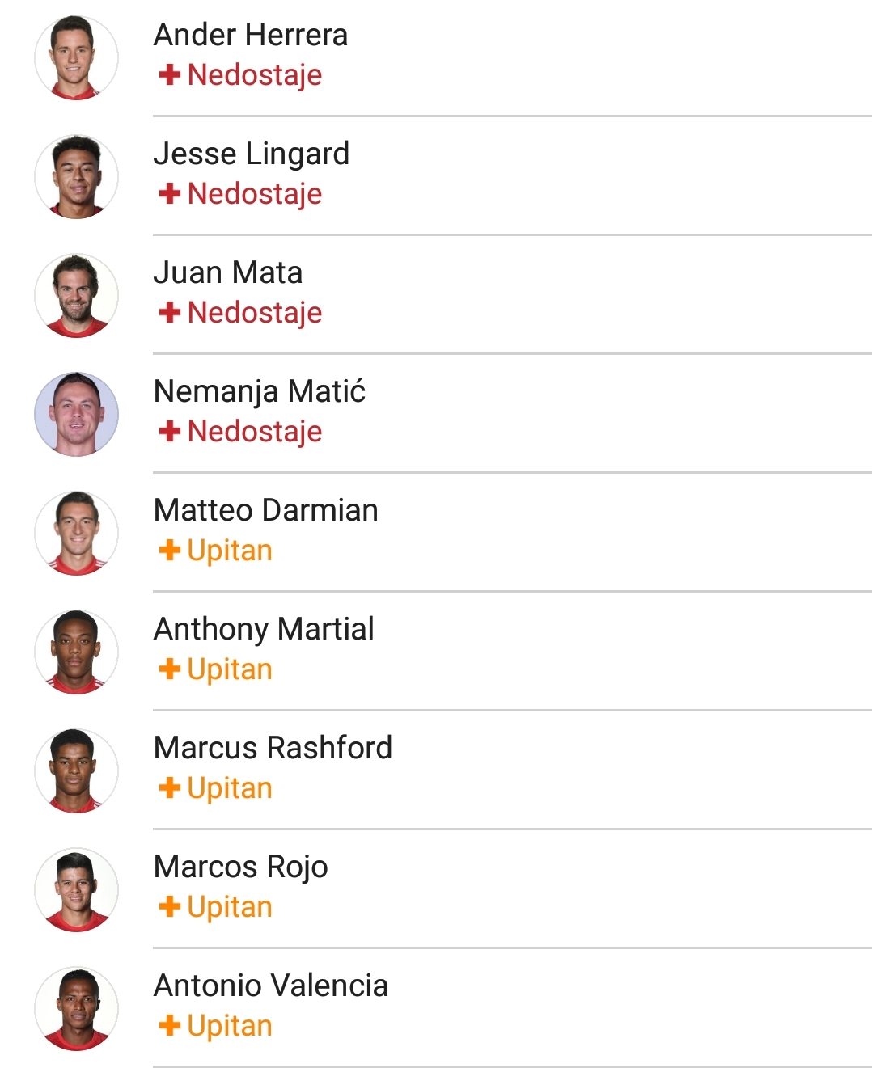Screen dimensions: 872x1068
Task: Open Ander Herrera's player photo
Action: [x=76, y=57]
